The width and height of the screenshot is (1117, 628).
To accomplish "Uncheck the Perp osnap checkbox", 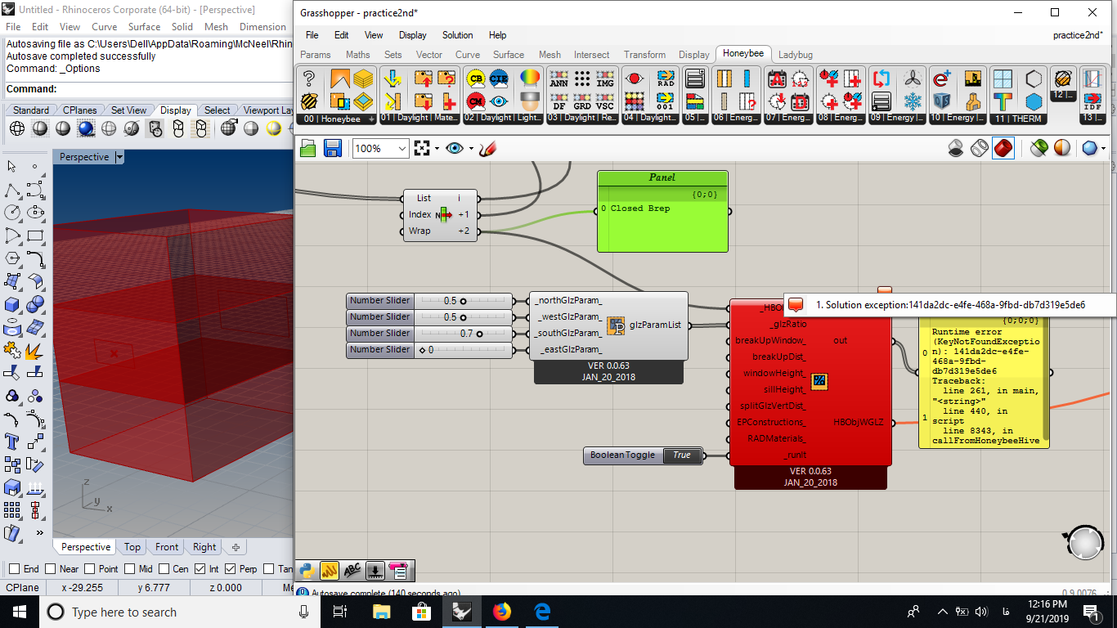I will click(x=230, y=569).
